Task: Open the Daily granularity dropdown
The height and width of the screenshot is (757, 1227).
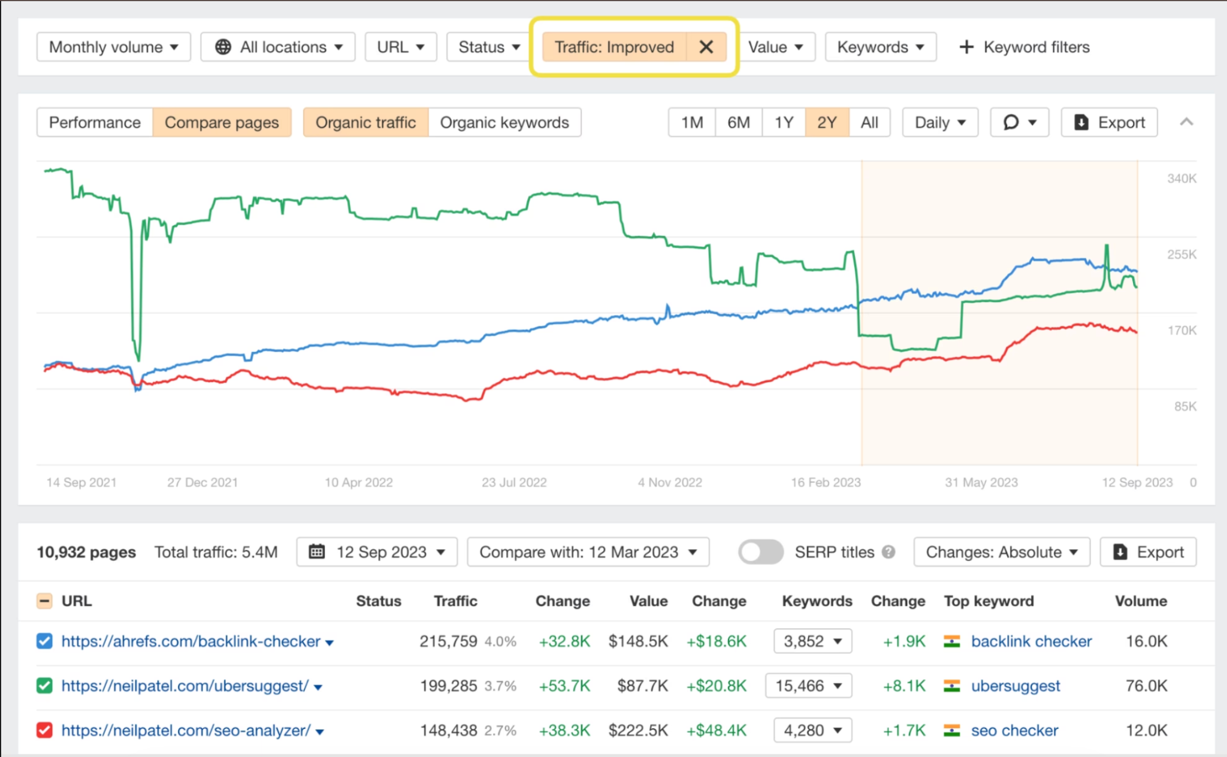Action: (940, 122)
